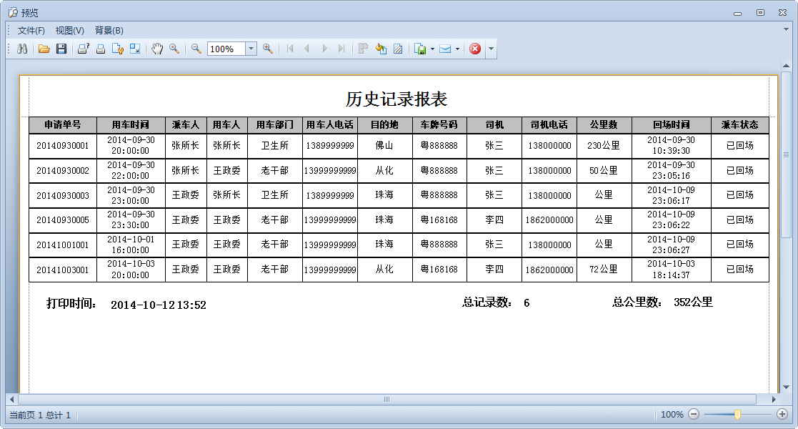This screenshot has height=429, width=798.
Task: Open the Watermark icon
Action: (x=398, y=49)
